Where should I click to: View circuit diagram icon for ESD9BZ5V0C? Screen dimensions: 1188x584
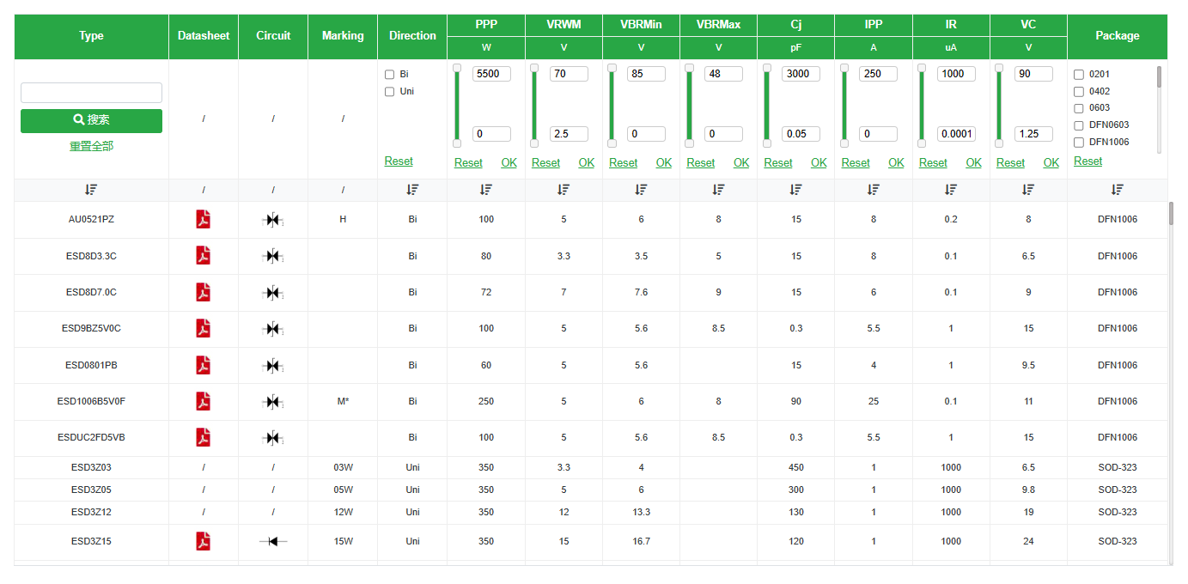[272, 329]
